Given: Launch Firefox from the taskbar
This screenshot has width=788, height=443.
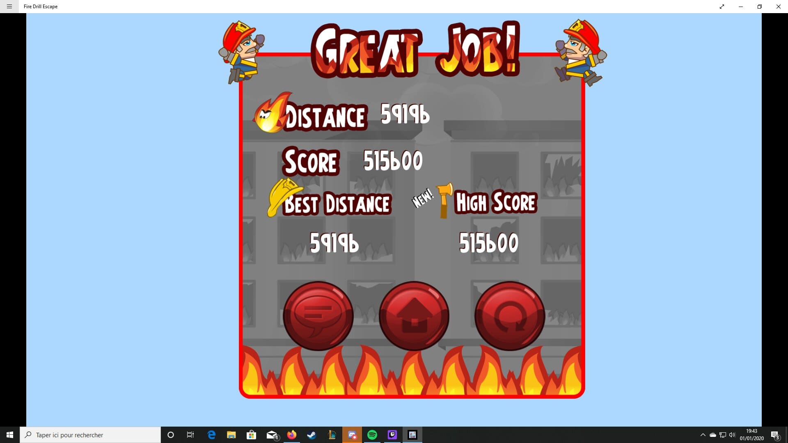Looking at the screenshot, I should point(292,435).
